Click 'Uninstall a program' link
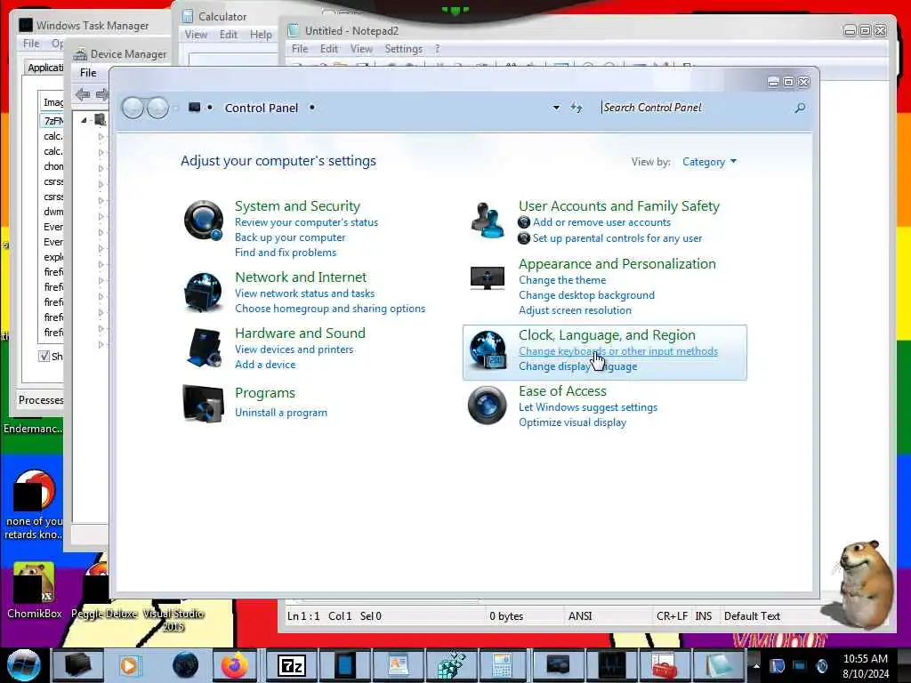This screenshot has height=683, width=911. click(x=280, y=413)
